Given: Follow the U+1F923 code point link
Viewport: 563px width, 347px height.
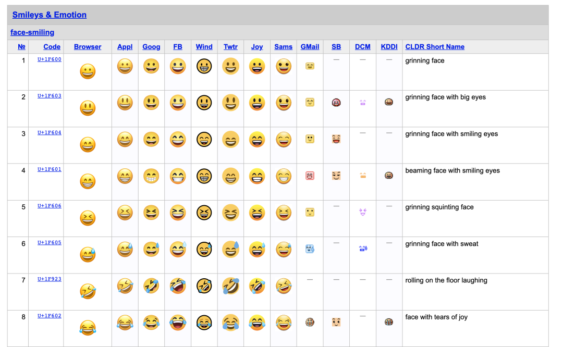Looking at the screenshot, I should (49, 279).
